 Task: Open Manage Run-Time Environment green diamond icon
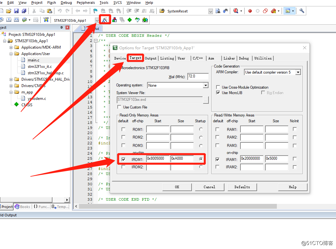click(130, 20)
